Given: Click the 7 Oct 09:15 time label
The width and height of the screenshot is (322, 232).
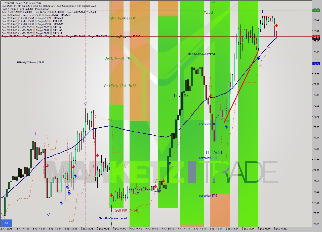Looking at the screenshot, I should pyautogui.click(x=168, y=229).
